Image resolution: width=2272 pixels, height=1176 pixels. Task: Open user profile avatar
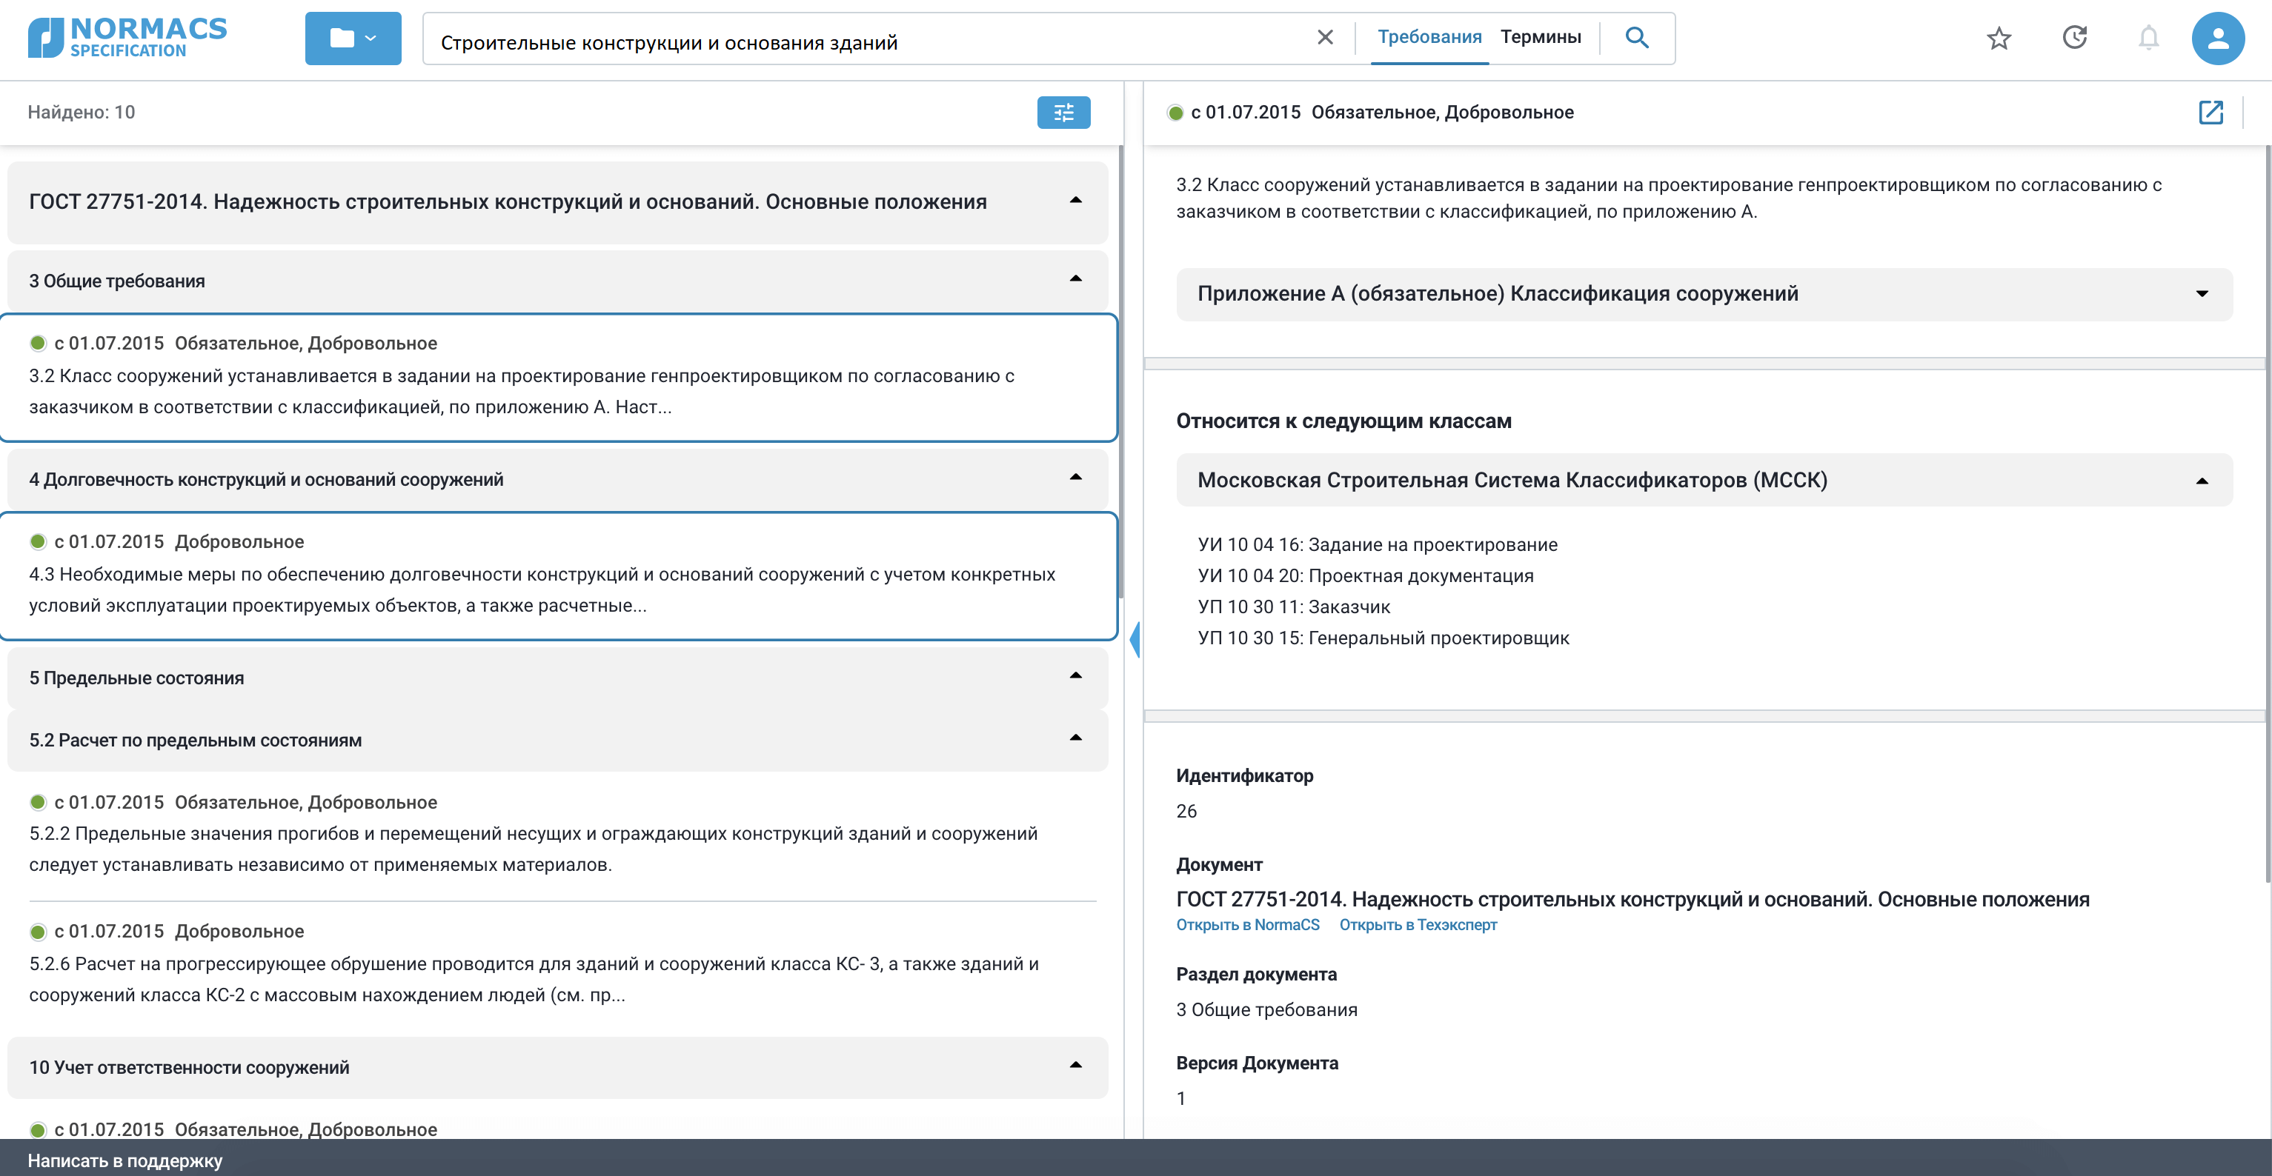[2218, 38]
